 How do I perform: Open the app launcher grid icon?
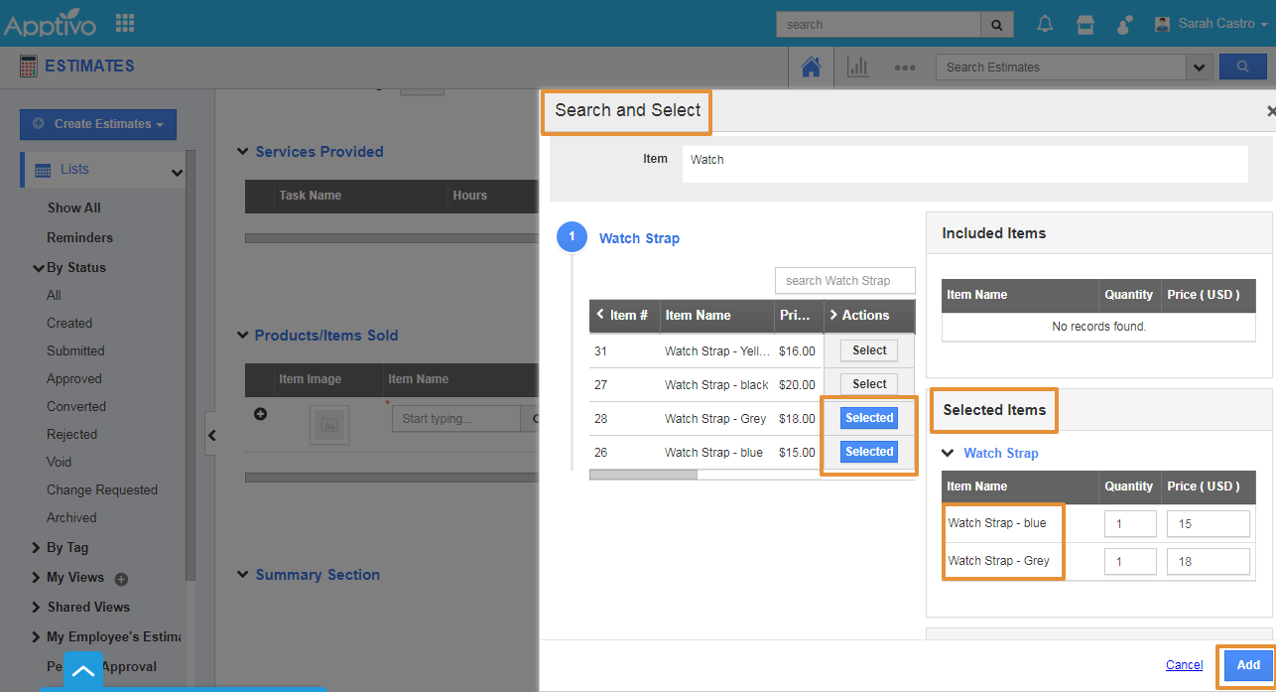click(x=125, y=23)
